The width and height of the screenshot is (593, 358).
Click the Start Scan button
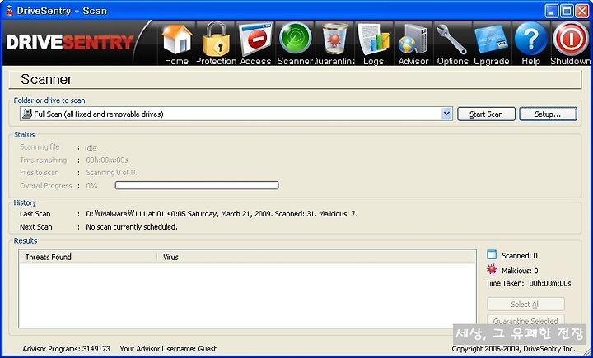pyautogui.click(x=486, y=114)
